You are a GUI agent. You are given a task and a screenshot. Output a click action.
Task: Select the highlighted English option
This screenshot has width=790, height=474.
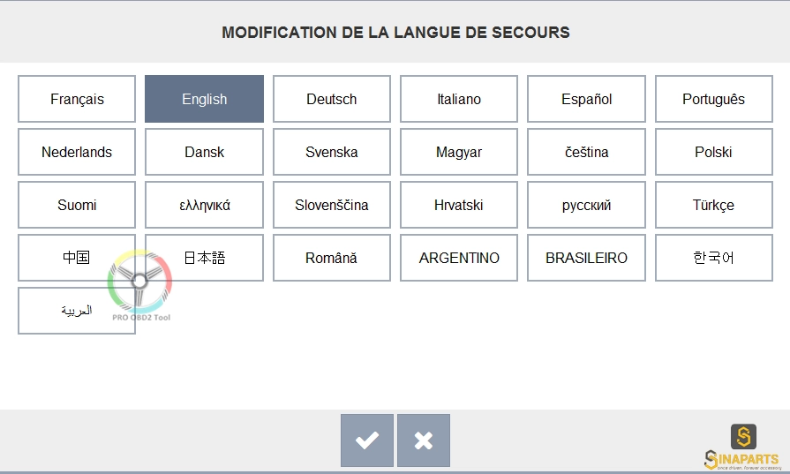click(204, 99)
